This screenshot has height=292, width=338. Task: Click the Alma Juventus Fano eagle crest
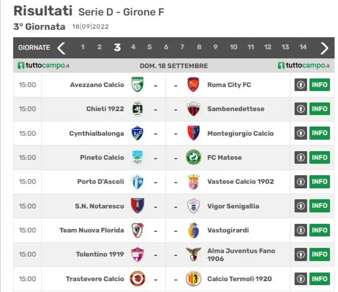[x=194, y=254]
